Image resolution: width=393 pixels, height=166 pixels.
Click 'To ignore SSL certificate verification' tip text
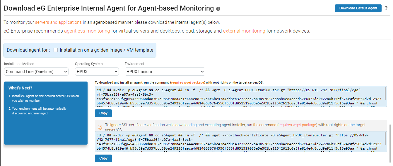[235, 127]
